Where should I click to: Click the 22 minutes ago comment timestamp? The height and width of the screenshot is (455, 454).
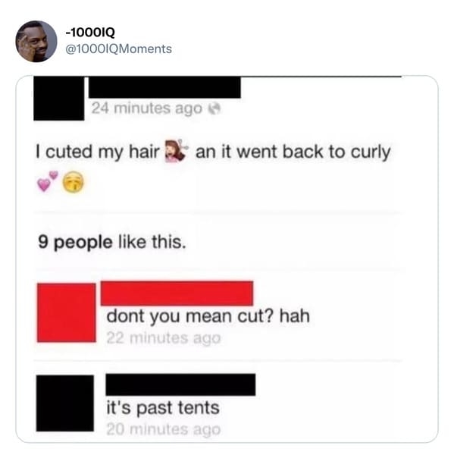tap(164, 338)
